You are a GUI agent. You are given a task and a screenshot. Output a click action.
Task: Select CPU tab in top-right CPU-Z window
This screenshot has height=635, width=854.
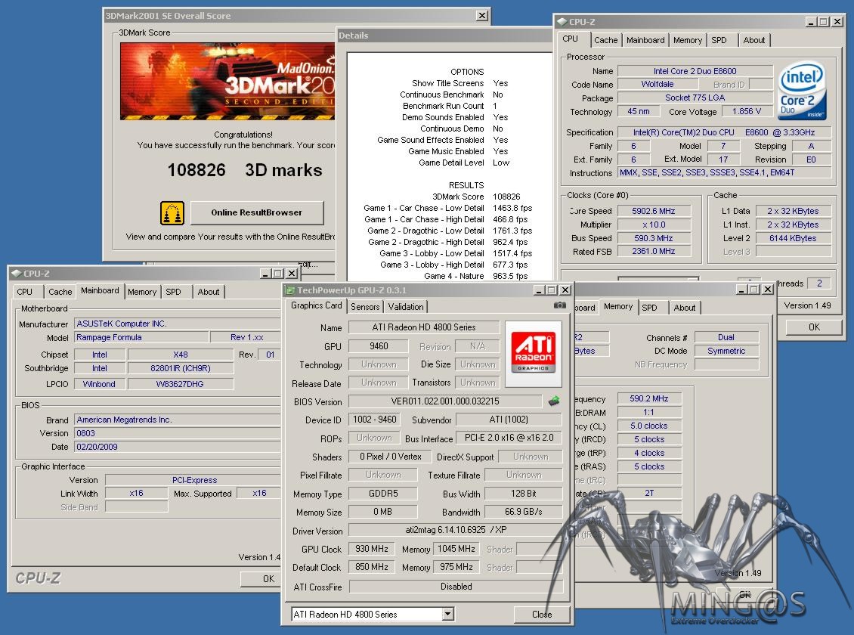[571, 39]
